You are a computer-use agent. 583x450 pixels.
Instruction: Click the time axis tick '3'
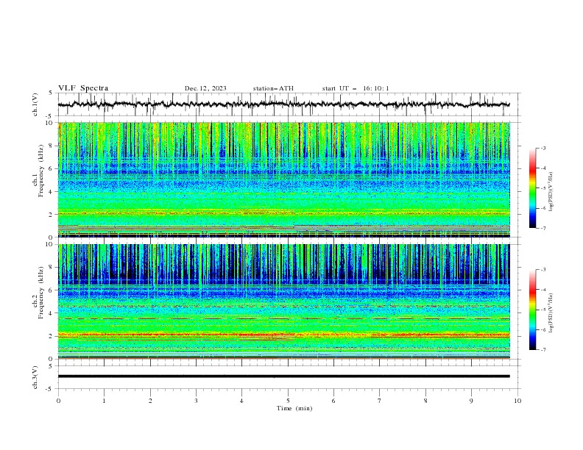(196, 401)
